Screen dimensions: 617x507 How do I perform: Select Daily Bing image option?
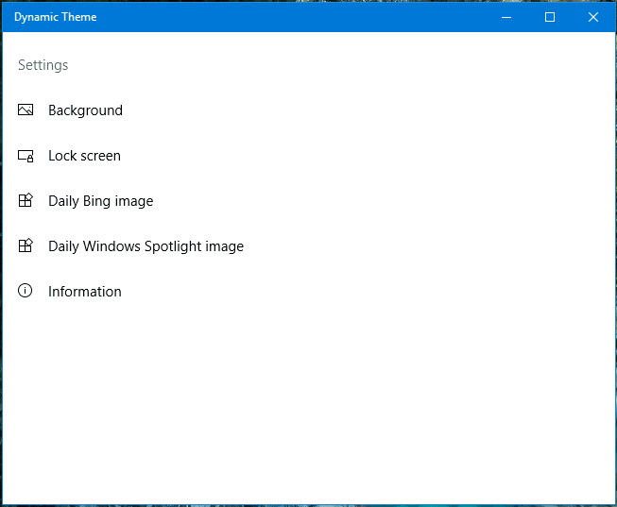pos(101,201)
